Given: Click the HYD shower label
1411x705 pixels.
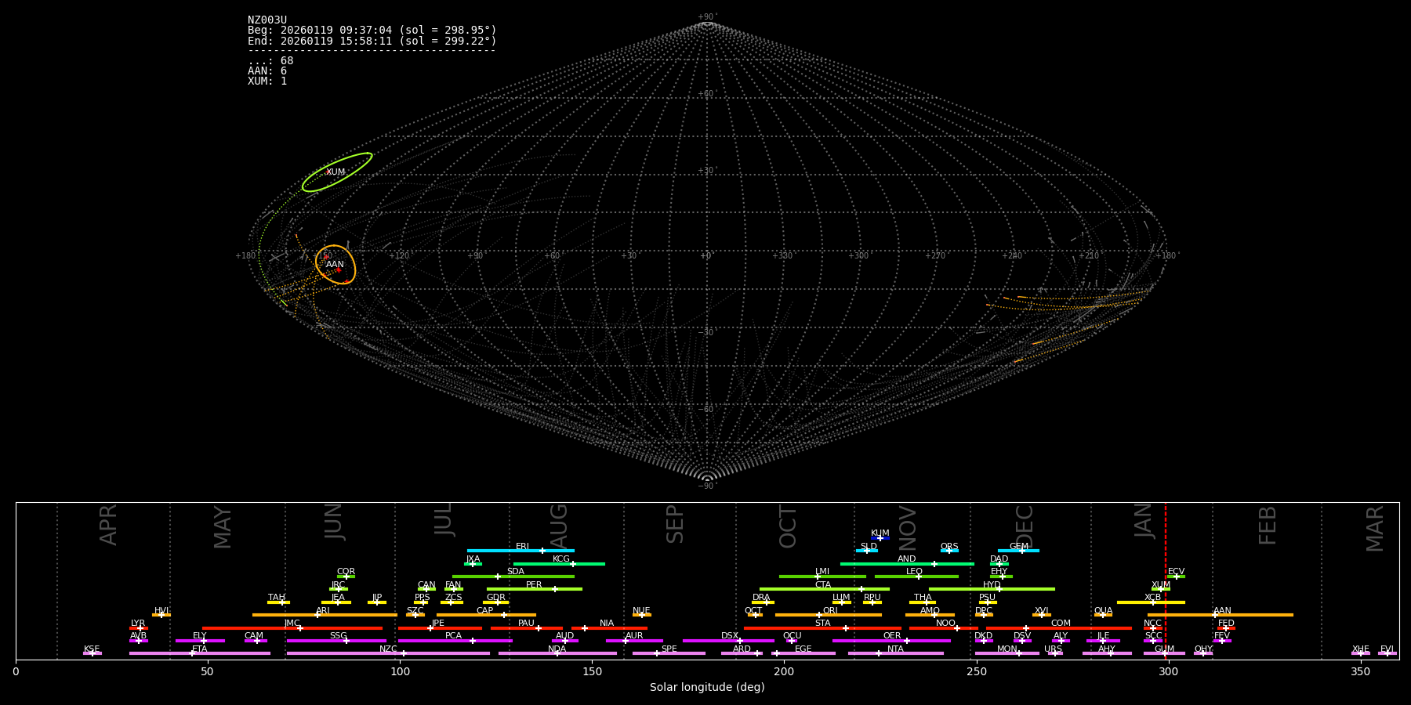Looking at the screenshot, I should pyautogui.click(x=992, y=585).
